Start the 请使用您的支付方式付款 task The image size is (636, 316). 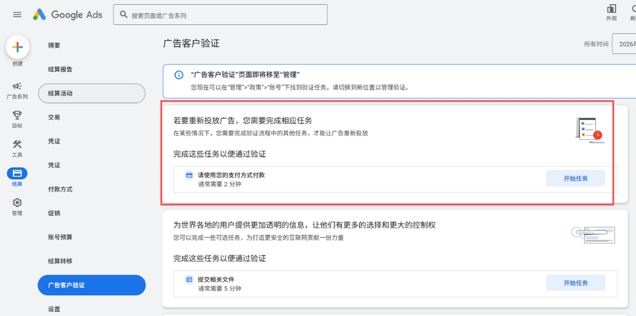(576, 178)
